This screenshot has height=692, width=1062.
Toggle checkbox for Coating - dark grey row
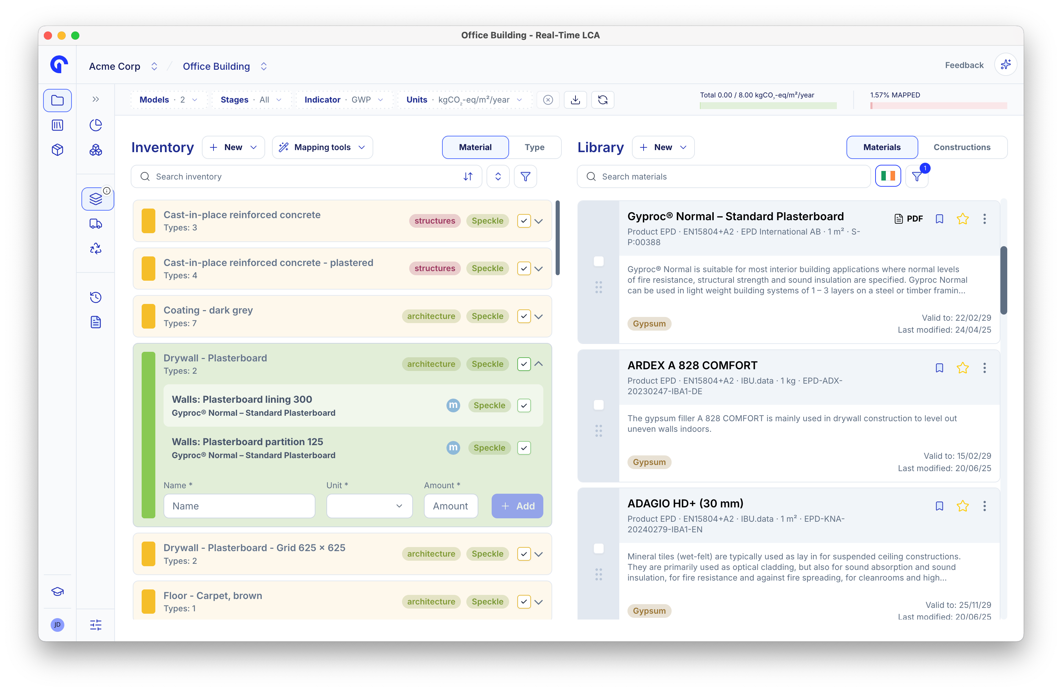524,317
